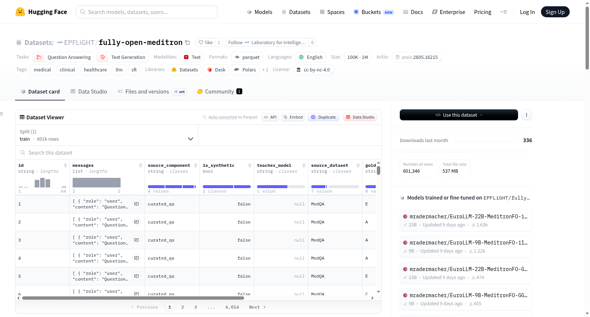Open the three-dot options menu beside Use this dataset
The width and height of the screenshot is (590, 317).
point(526,115)
